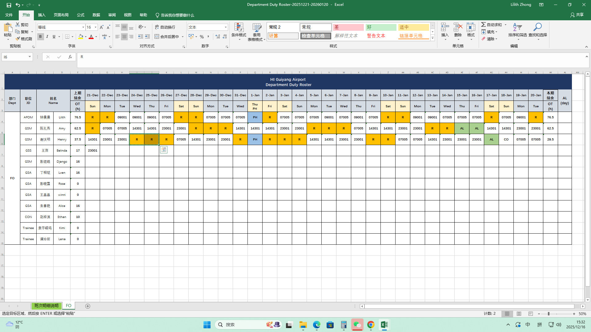Screen dimensions: 591x332
Task: Click the 共享 Share button
Action: pos(577,15)
